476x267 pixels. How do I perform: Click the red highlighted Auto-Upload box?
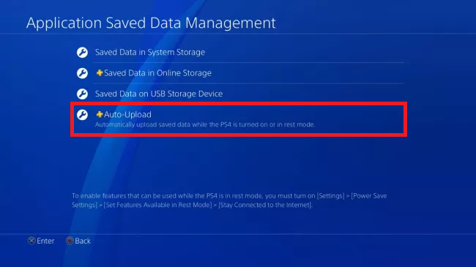239,119
